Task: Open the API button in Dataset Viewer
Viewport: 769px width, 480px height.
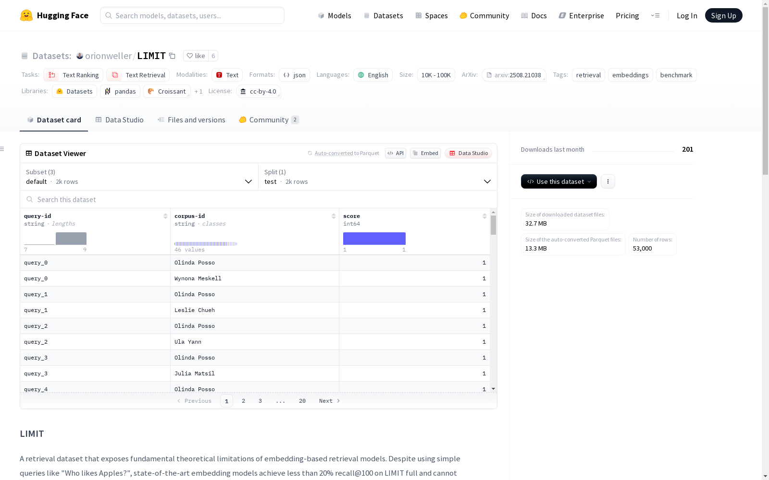Action: (x=396, y=153)
